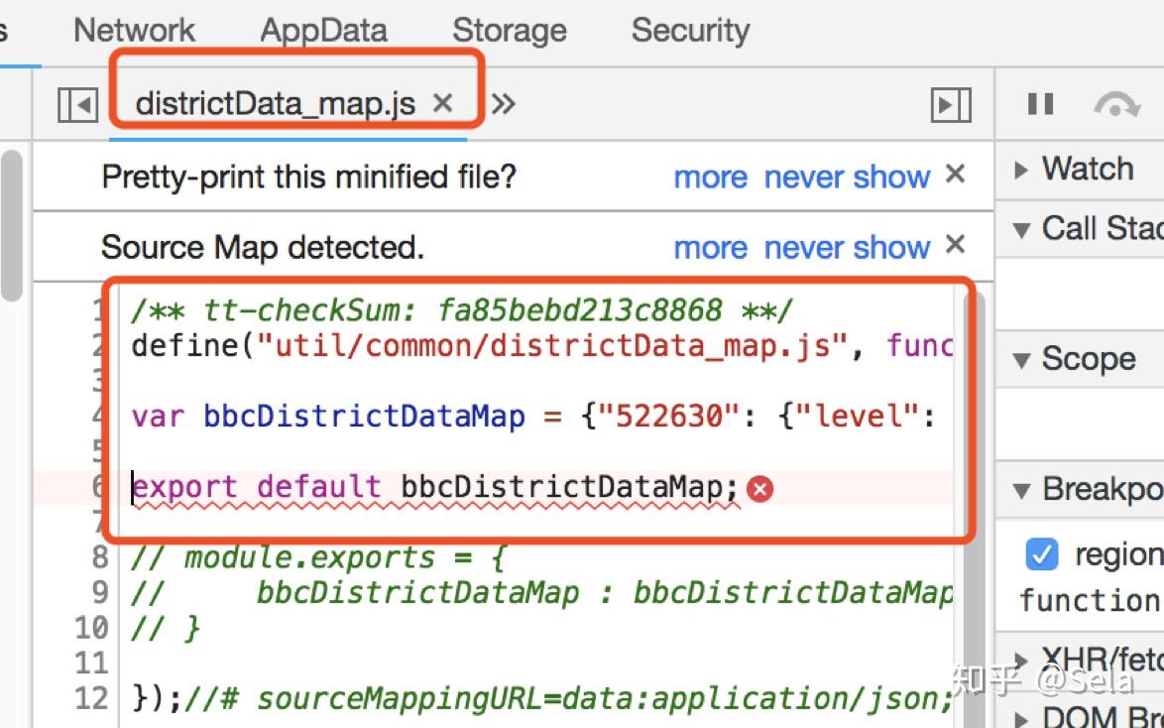
Task: Open the Storage tab
Action: [x=509, y=30]
